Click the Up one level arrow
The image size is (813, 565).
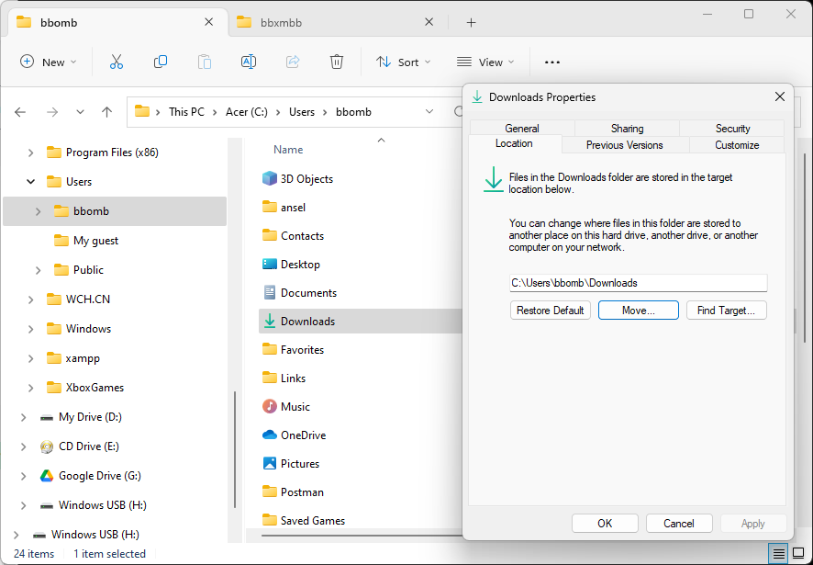click(106, 112)
